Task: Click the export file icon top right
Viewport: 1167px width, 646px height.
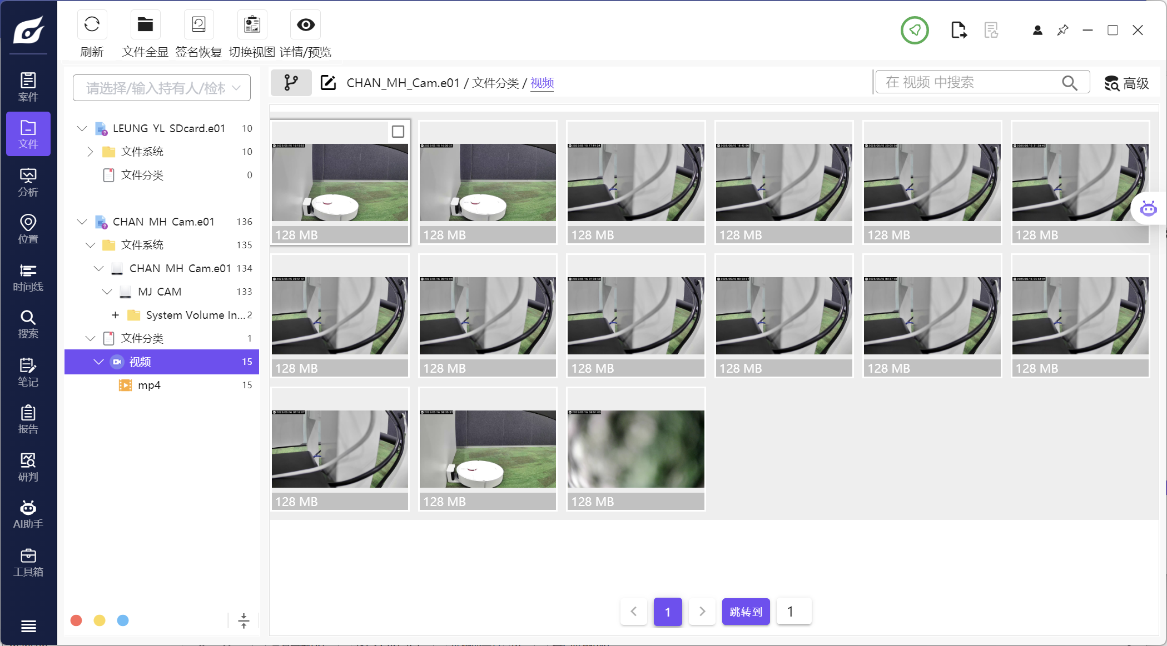Action: [x=958, y=30]
